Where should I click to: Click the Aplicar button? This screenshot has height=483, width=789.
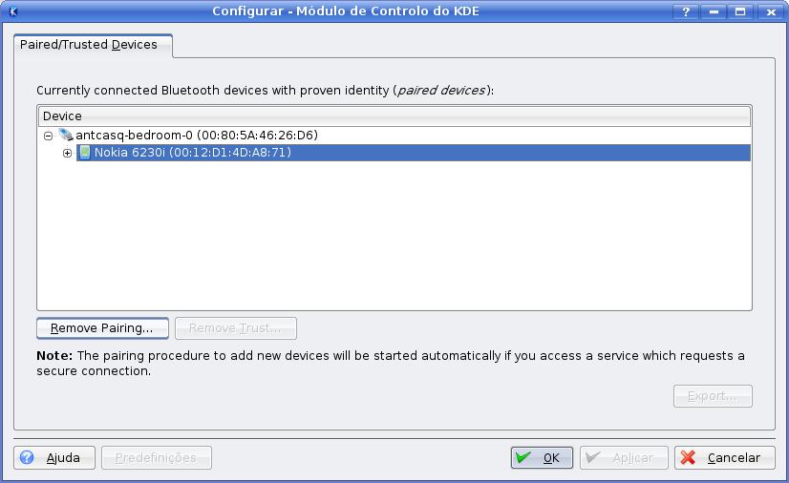click(x=624, y=457)
